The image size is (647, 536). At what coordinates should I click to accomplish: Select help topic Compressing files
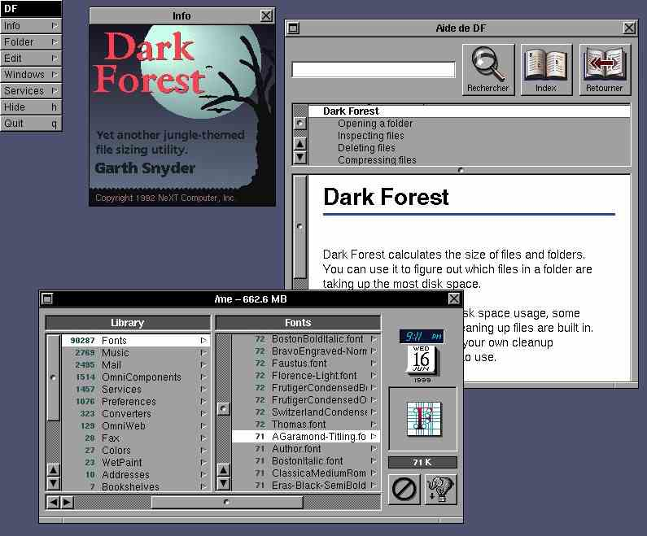tap(469, 160)
